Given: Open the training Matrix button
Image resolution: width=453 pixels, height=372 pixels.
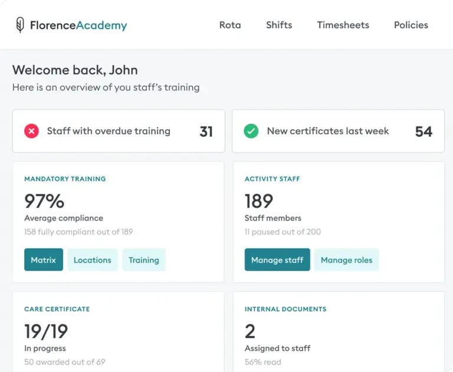Looking at the screenshot, I should point(44,259).
